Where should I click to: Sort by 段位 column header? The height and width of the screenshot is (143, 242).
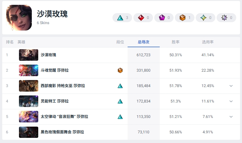(x=120, y=42)
